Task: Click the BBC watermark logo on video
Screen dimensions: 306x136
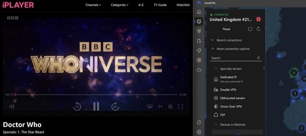Action: pos(13,18)
